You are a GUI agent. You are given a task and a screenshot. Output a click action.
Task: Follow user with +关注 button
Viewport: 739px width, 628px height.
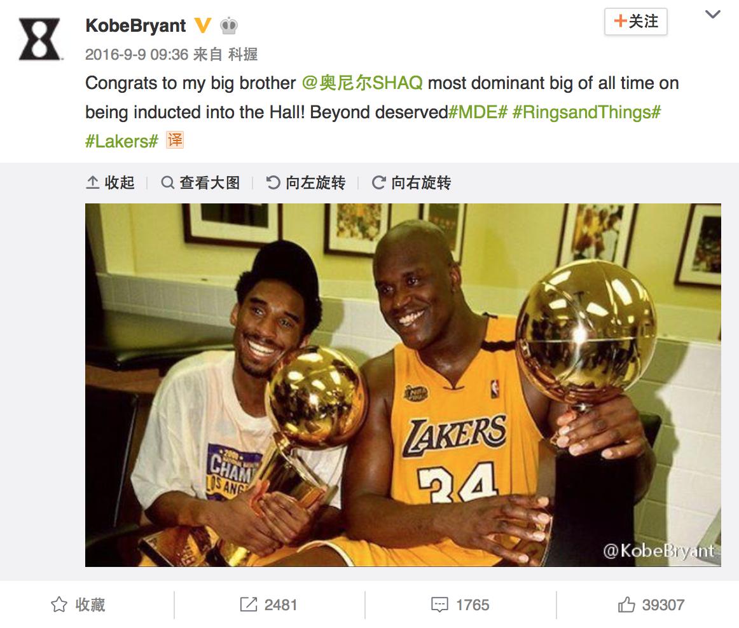(636, 22)
